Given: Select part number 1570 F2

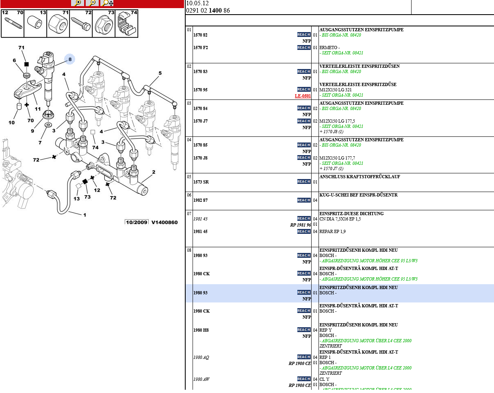Looking at the screenshot, I should (x=200, y=48).
